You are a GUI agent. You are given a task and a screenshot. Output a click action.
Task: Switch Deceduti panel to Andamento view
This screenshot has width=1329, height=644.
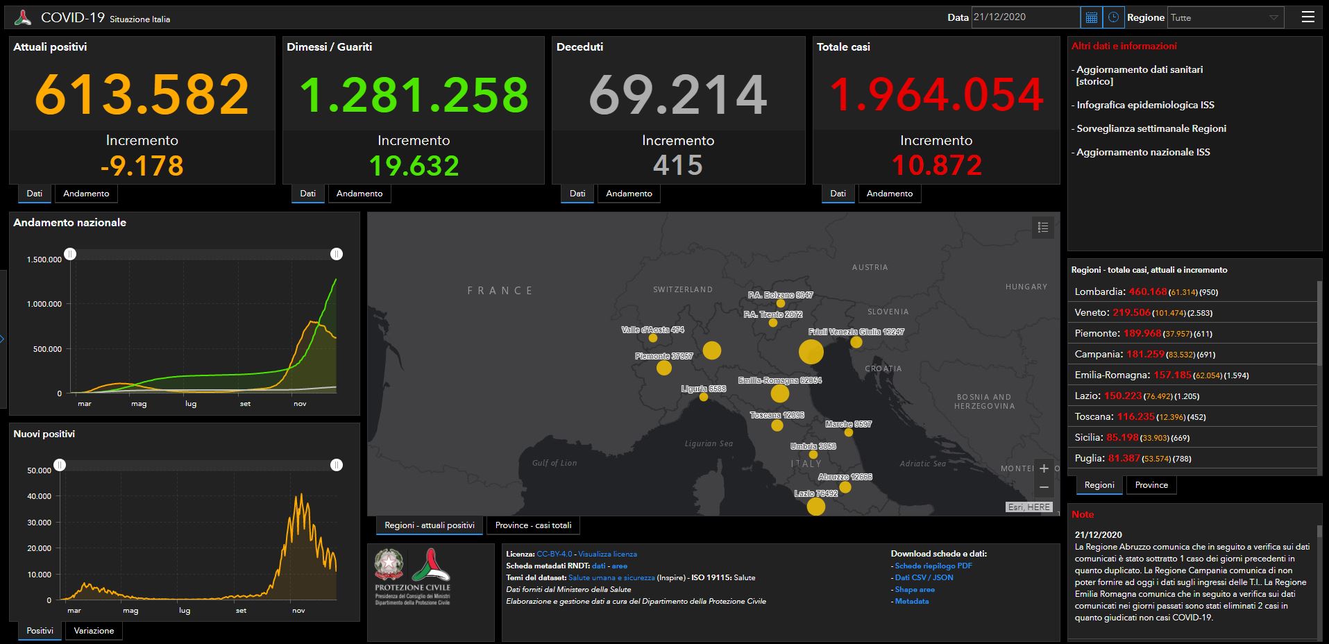(629, 194)
